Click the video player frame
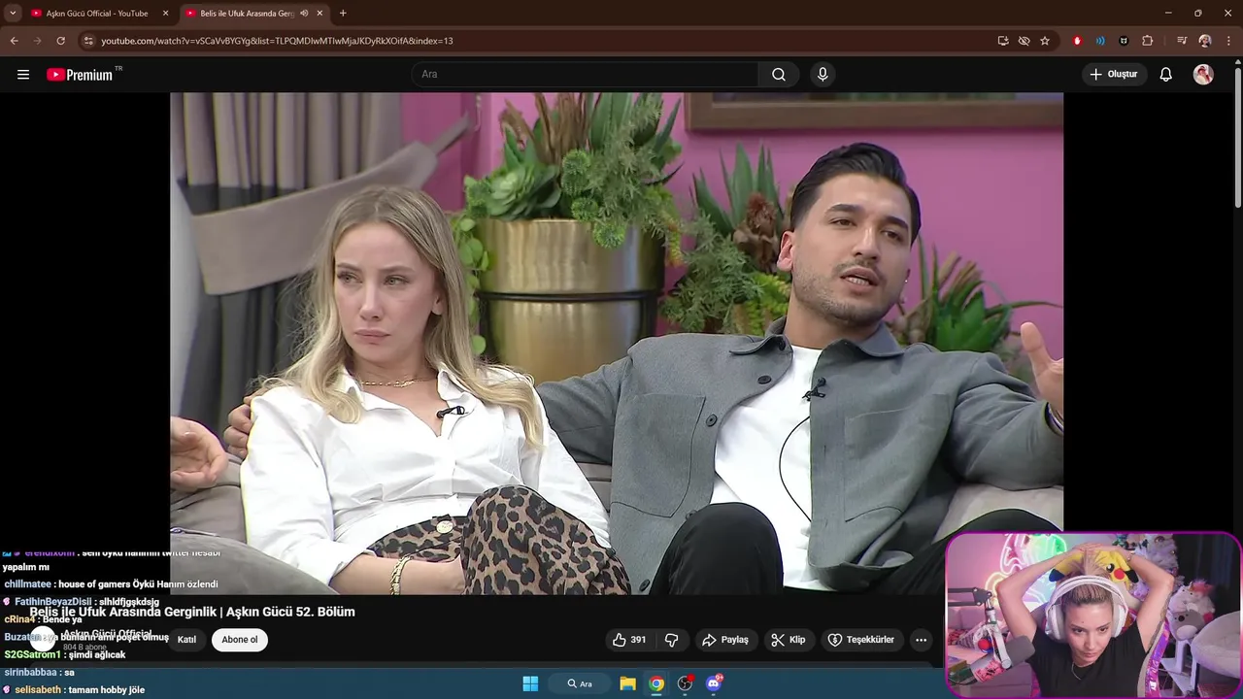Image resolution: width=1243 pixels, height=699 pixels. [x=617, y=343]
